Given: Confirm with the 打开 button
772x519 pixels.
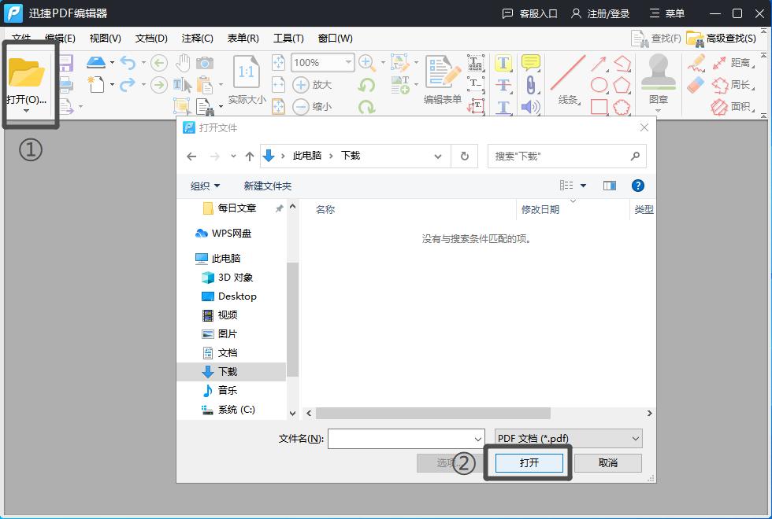Looking at the screenshot, I should pyautogui.click(x=529, y=463).
